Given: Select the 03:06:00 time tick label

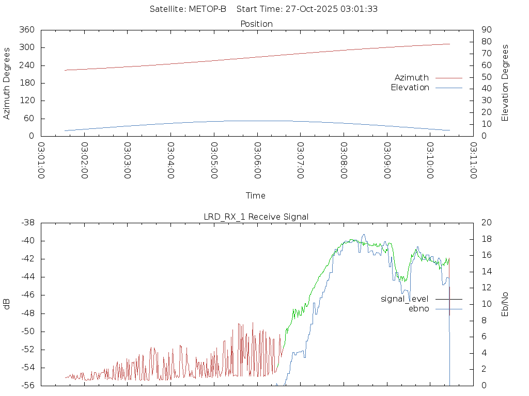Looking at the screenshot, I should (x=257, y=161).
